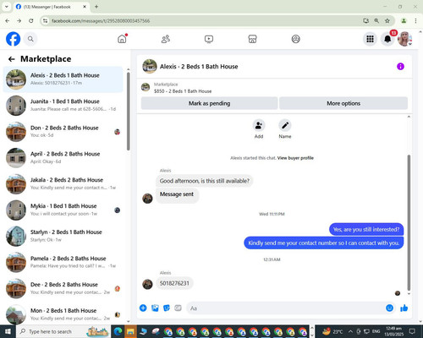Open Don - 2 Beds 2 Baths House chat
Image resolution: width=423 pixels, height=338 pixels.
click(x=63, y=132)
